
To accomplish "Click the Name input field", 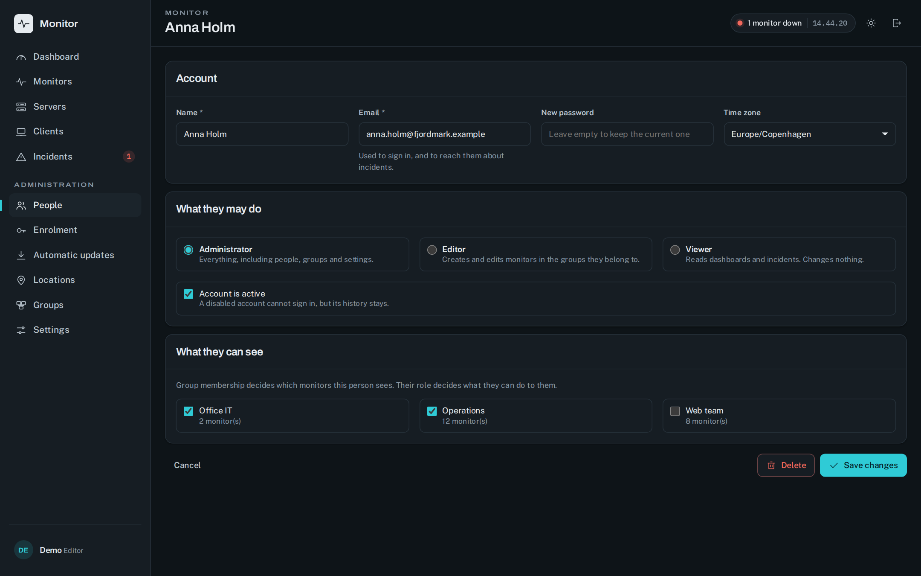I will coord(262,134).
